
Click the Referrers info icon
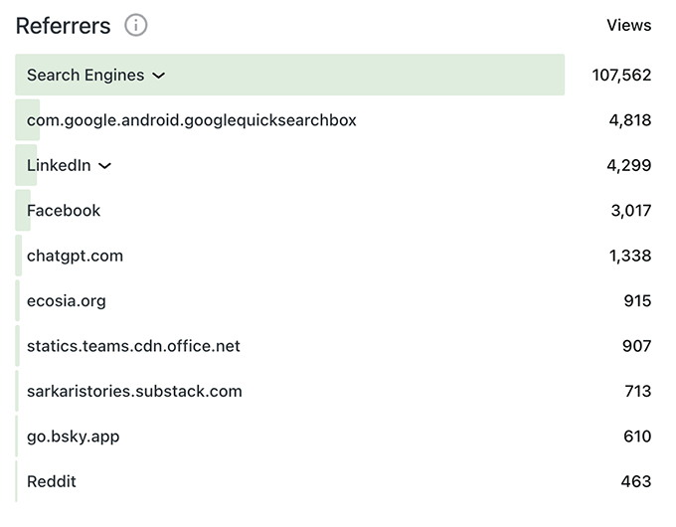pyautogui.click(x=136, y=26)
